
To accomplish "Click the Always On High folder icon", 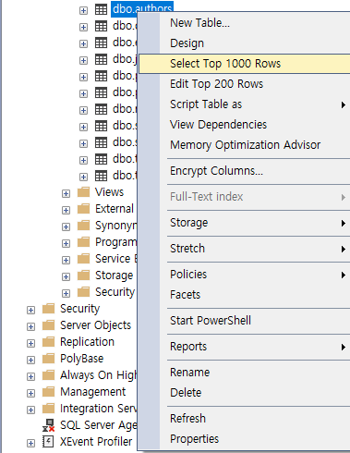I will [x=48, y=375].
